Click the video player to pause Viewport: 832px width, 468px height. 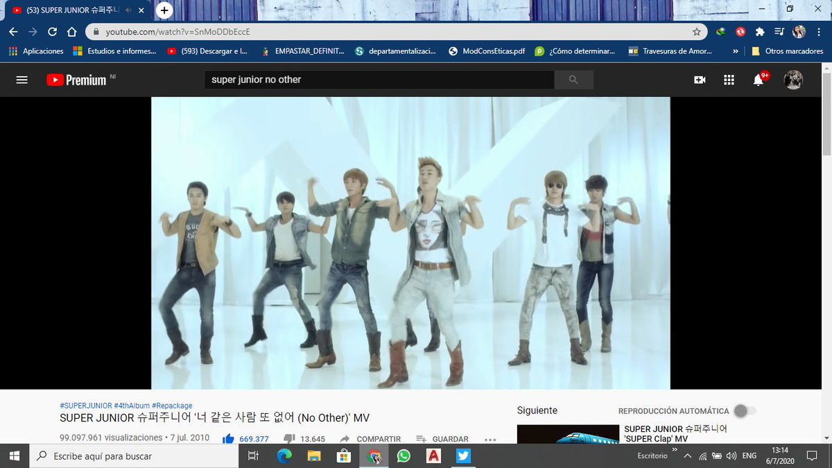tap(410, 243)
